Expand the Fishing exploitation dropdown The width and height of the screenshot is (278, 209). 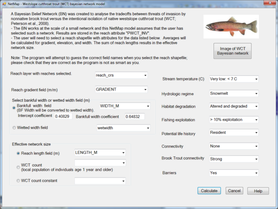[x=234, y=120]
